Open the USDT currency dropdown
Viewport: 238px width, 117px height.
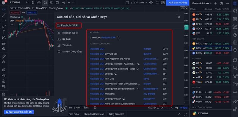(x=184, y=8)
